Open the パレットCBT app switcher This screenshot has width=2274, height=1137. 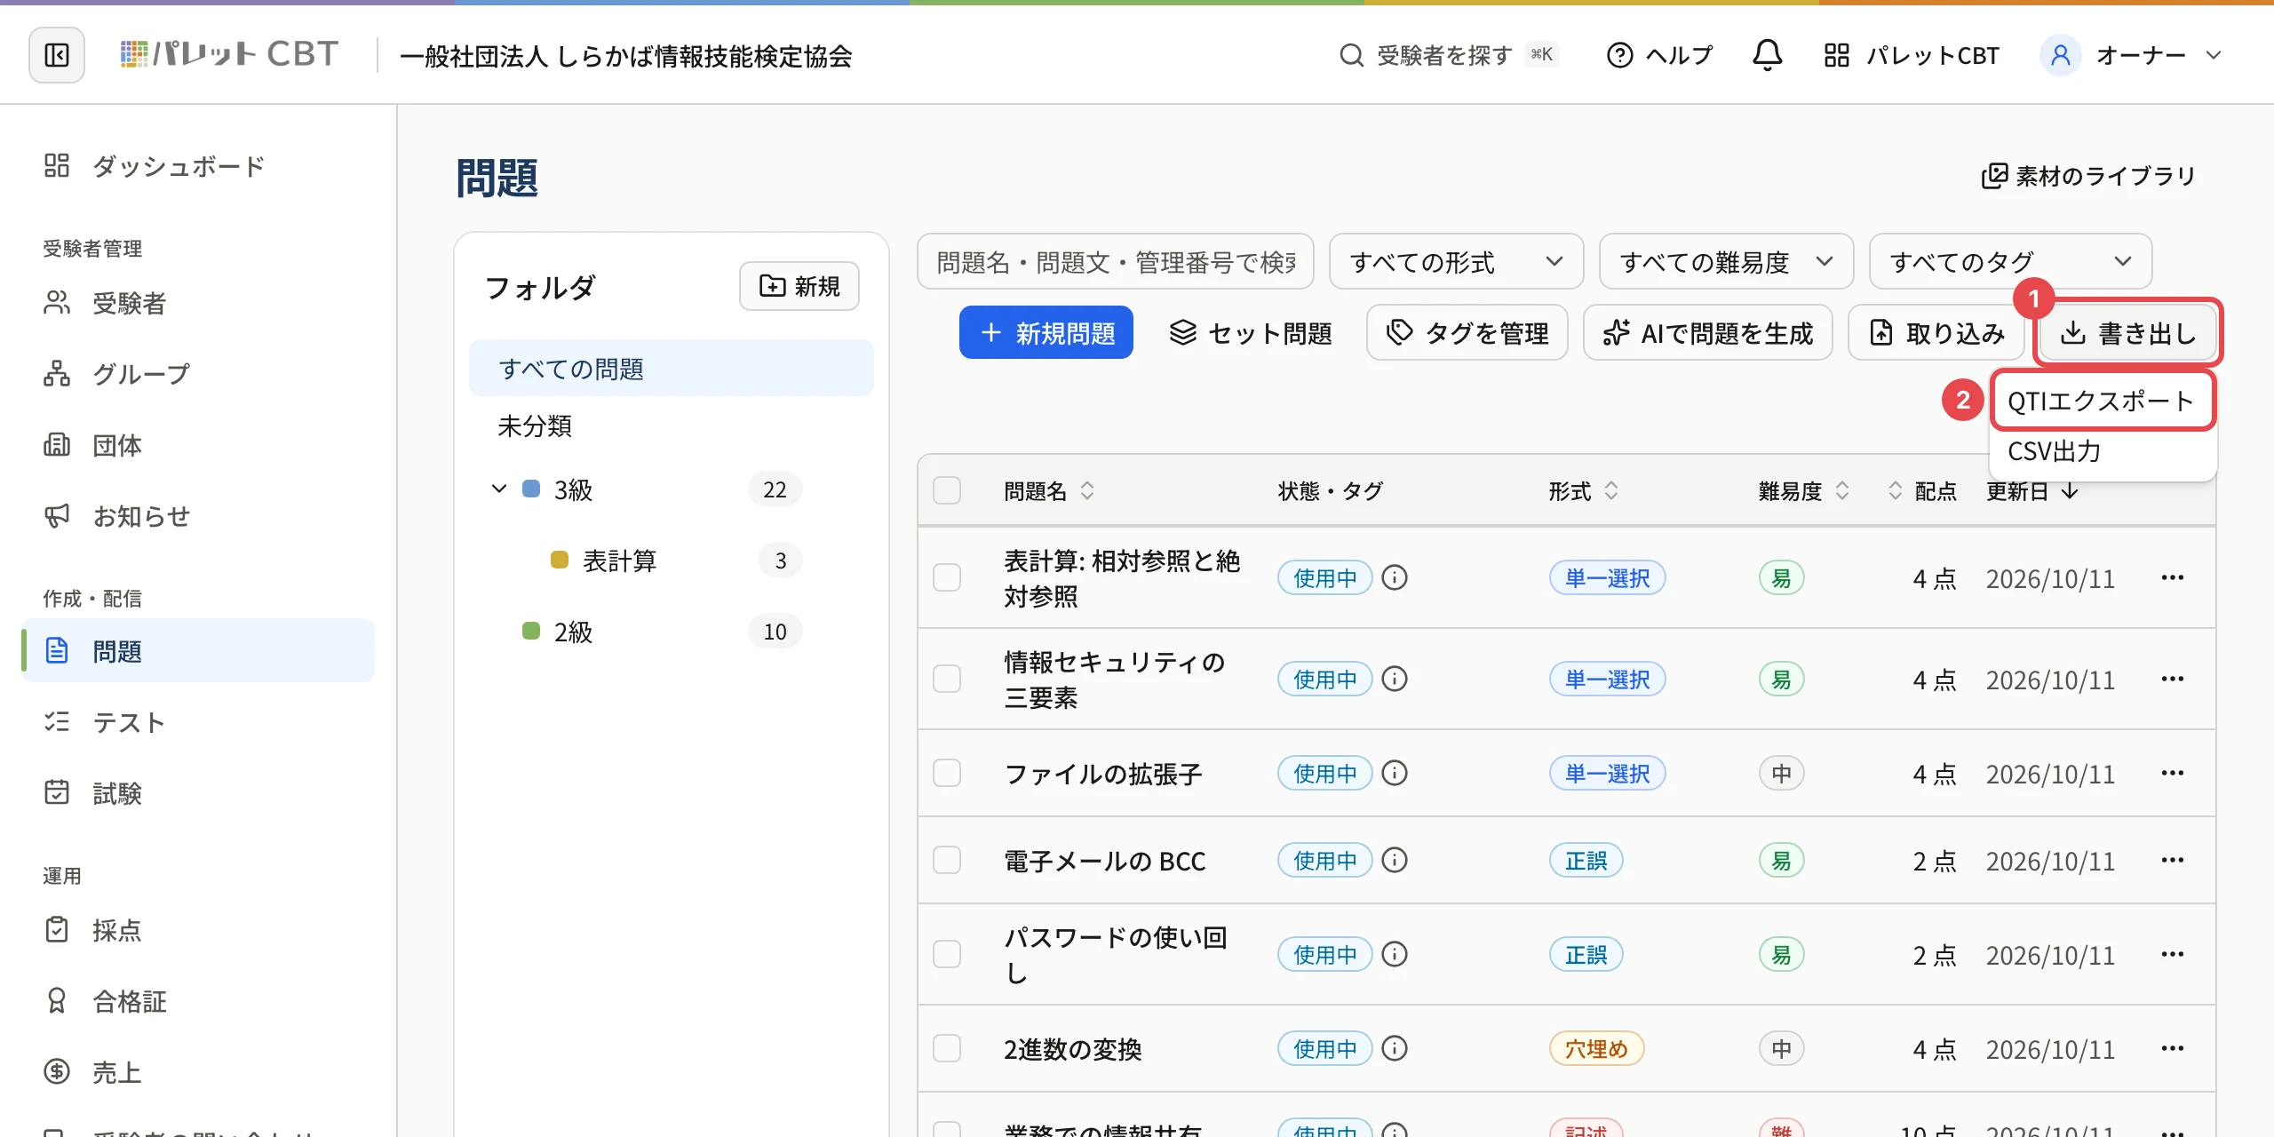click(x=1912, y=55)
